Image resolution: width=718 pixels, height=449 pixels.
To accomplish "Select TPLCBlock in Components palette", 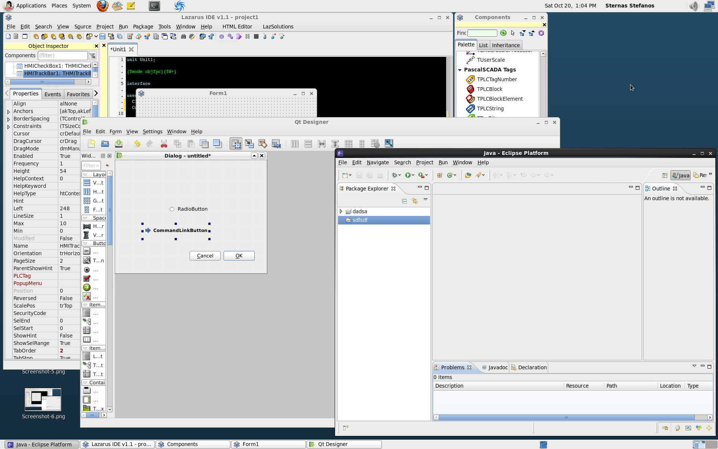I will [490, 89].
